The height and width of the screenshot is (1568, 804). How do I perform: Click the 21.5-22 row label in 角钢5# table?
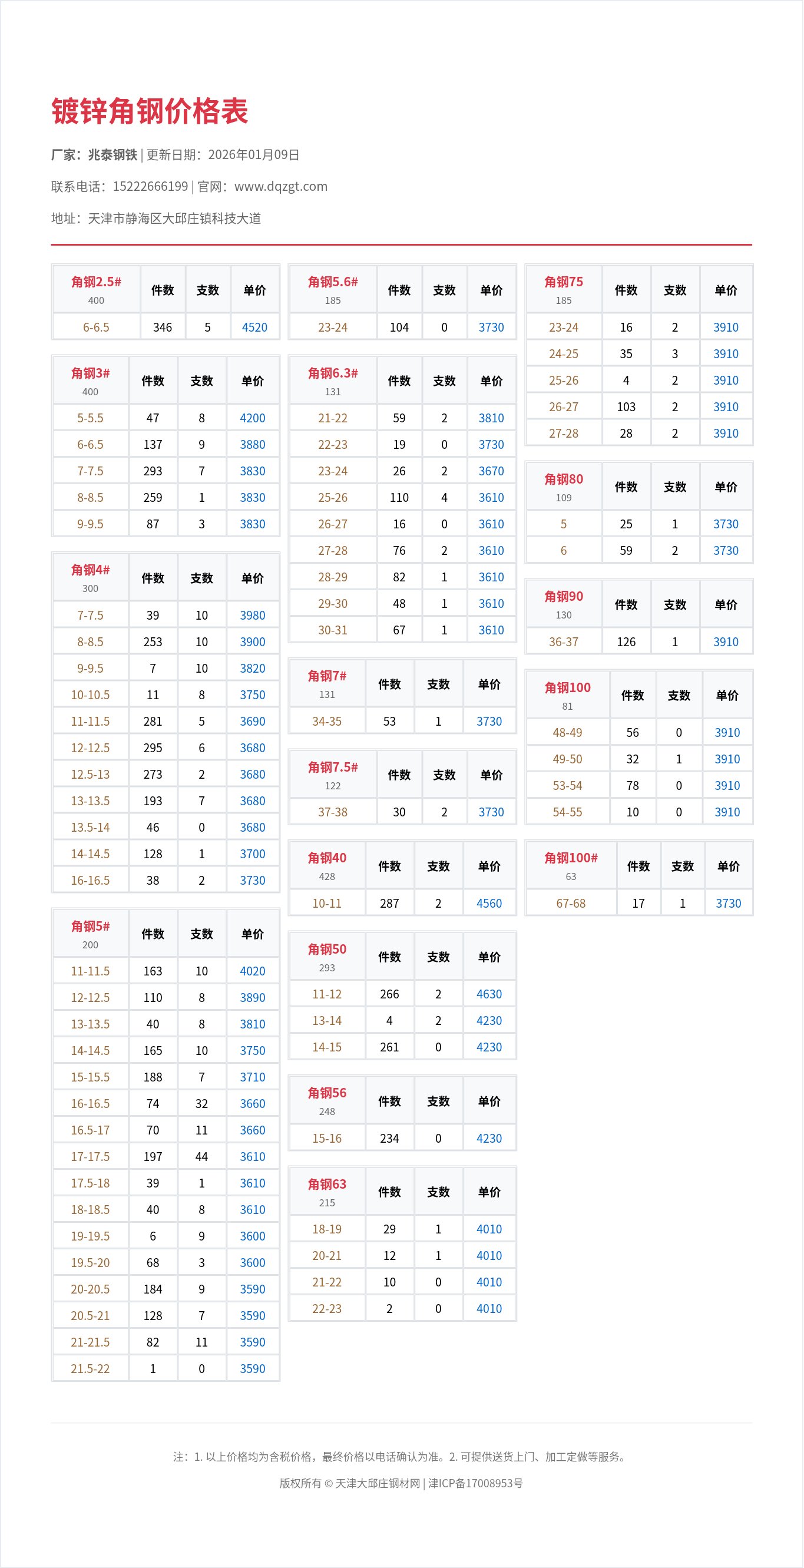pos(90,1369)
